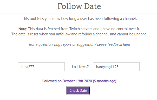The image size is (157, 100).
Task: Click the 'fetched from Twitch servers' line
Action: coord(79,29)
